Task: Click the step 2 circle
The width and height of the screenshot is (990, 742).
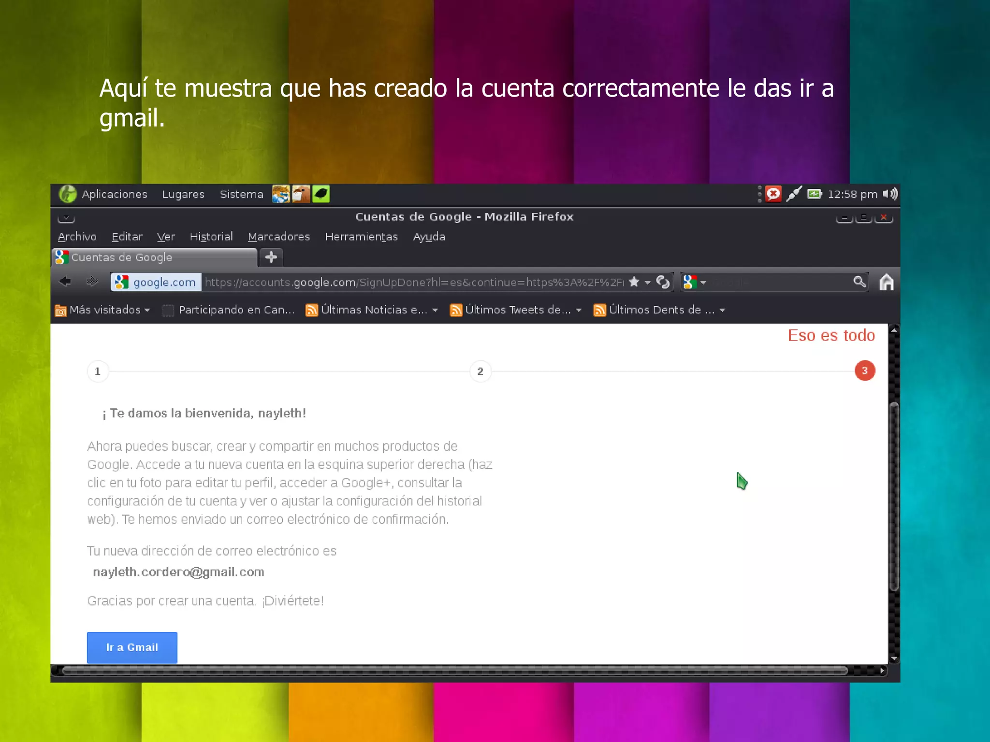Action: tap(480, 371)
